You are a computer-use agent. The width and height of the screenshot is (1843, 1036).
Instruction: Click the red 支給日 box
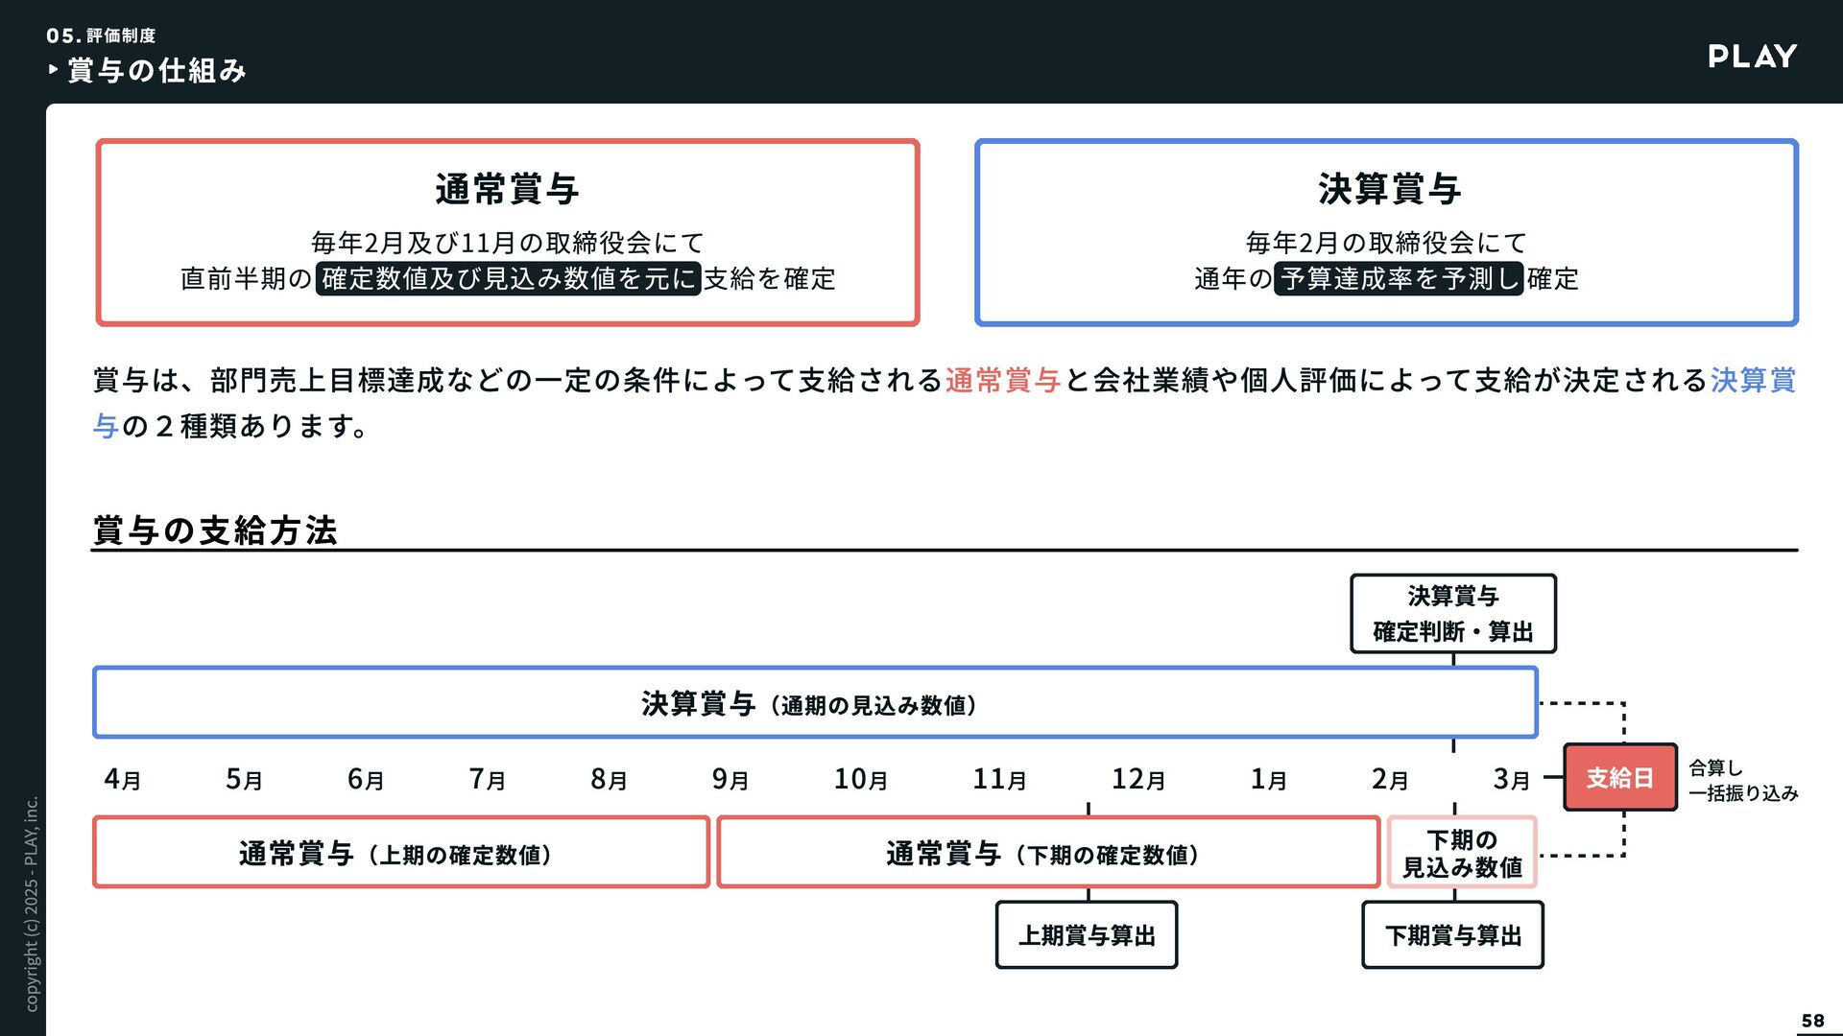pos(1619,778)
